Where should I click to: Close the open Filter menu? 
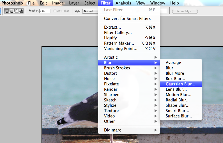click(x=105, y=3)
